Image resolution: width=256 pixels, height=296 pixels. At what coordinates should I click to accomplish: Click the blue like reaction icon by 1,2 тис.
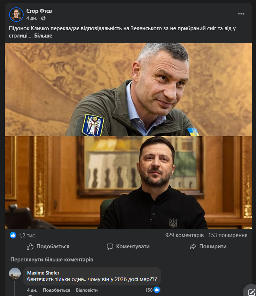click(x=13, y=235)
